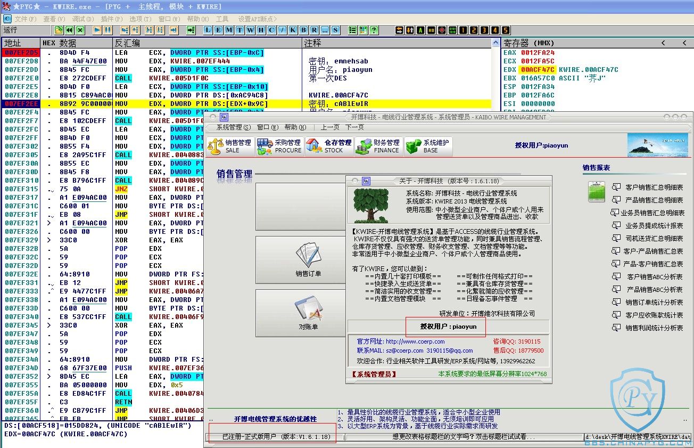Click the scroll-up arrow of the disassembly pane
The image size is (694, 448).
coord(496,43)
